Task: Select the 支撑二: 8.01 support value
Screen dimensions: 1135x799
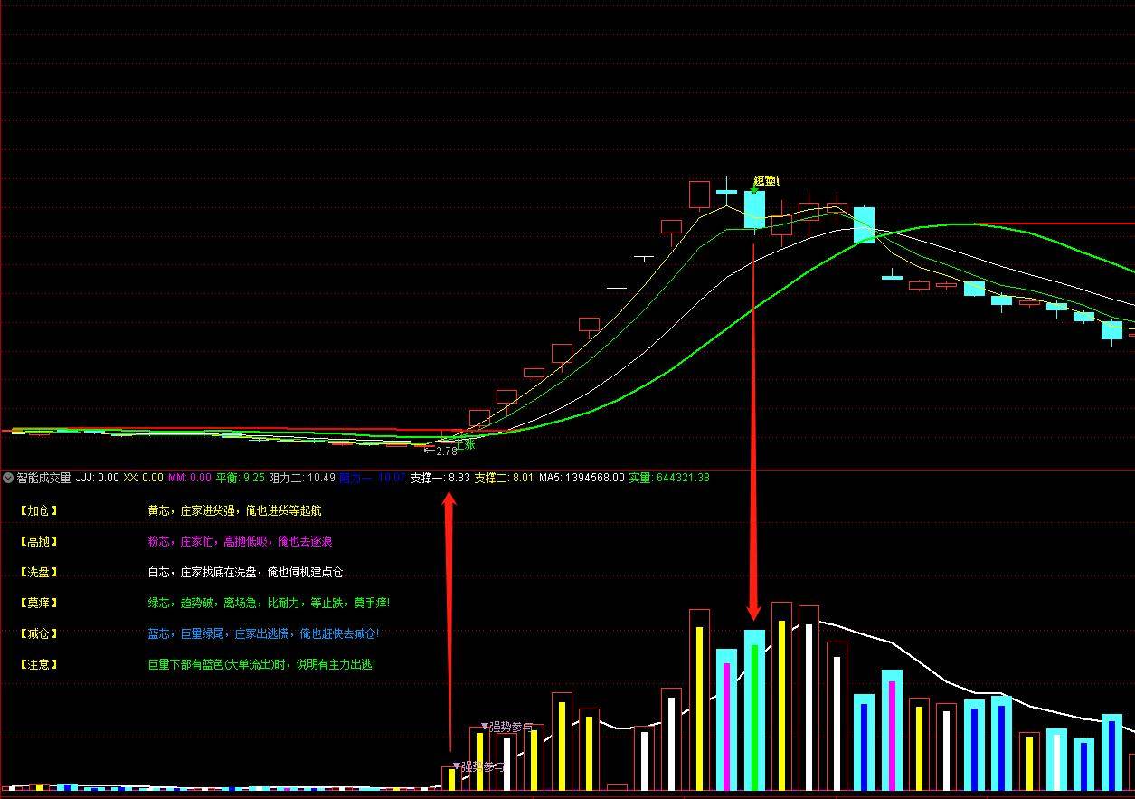Action: coord(505,478)
